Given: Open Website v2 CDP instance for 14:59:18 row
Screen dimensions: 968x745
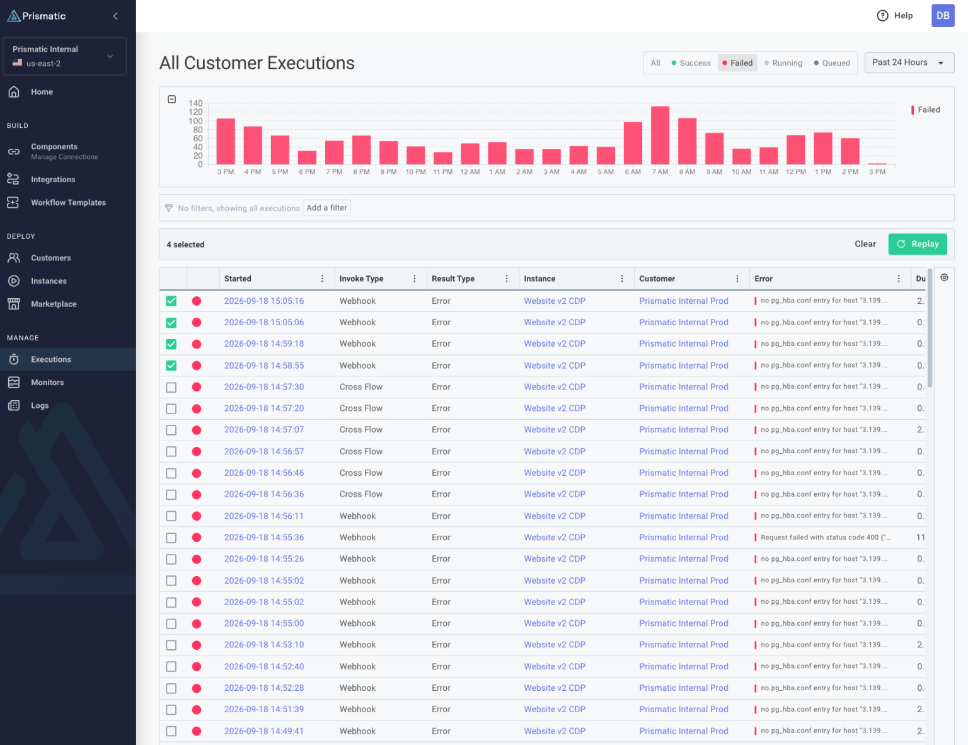Looking at the screenshot, I should [x=555, y=344].
